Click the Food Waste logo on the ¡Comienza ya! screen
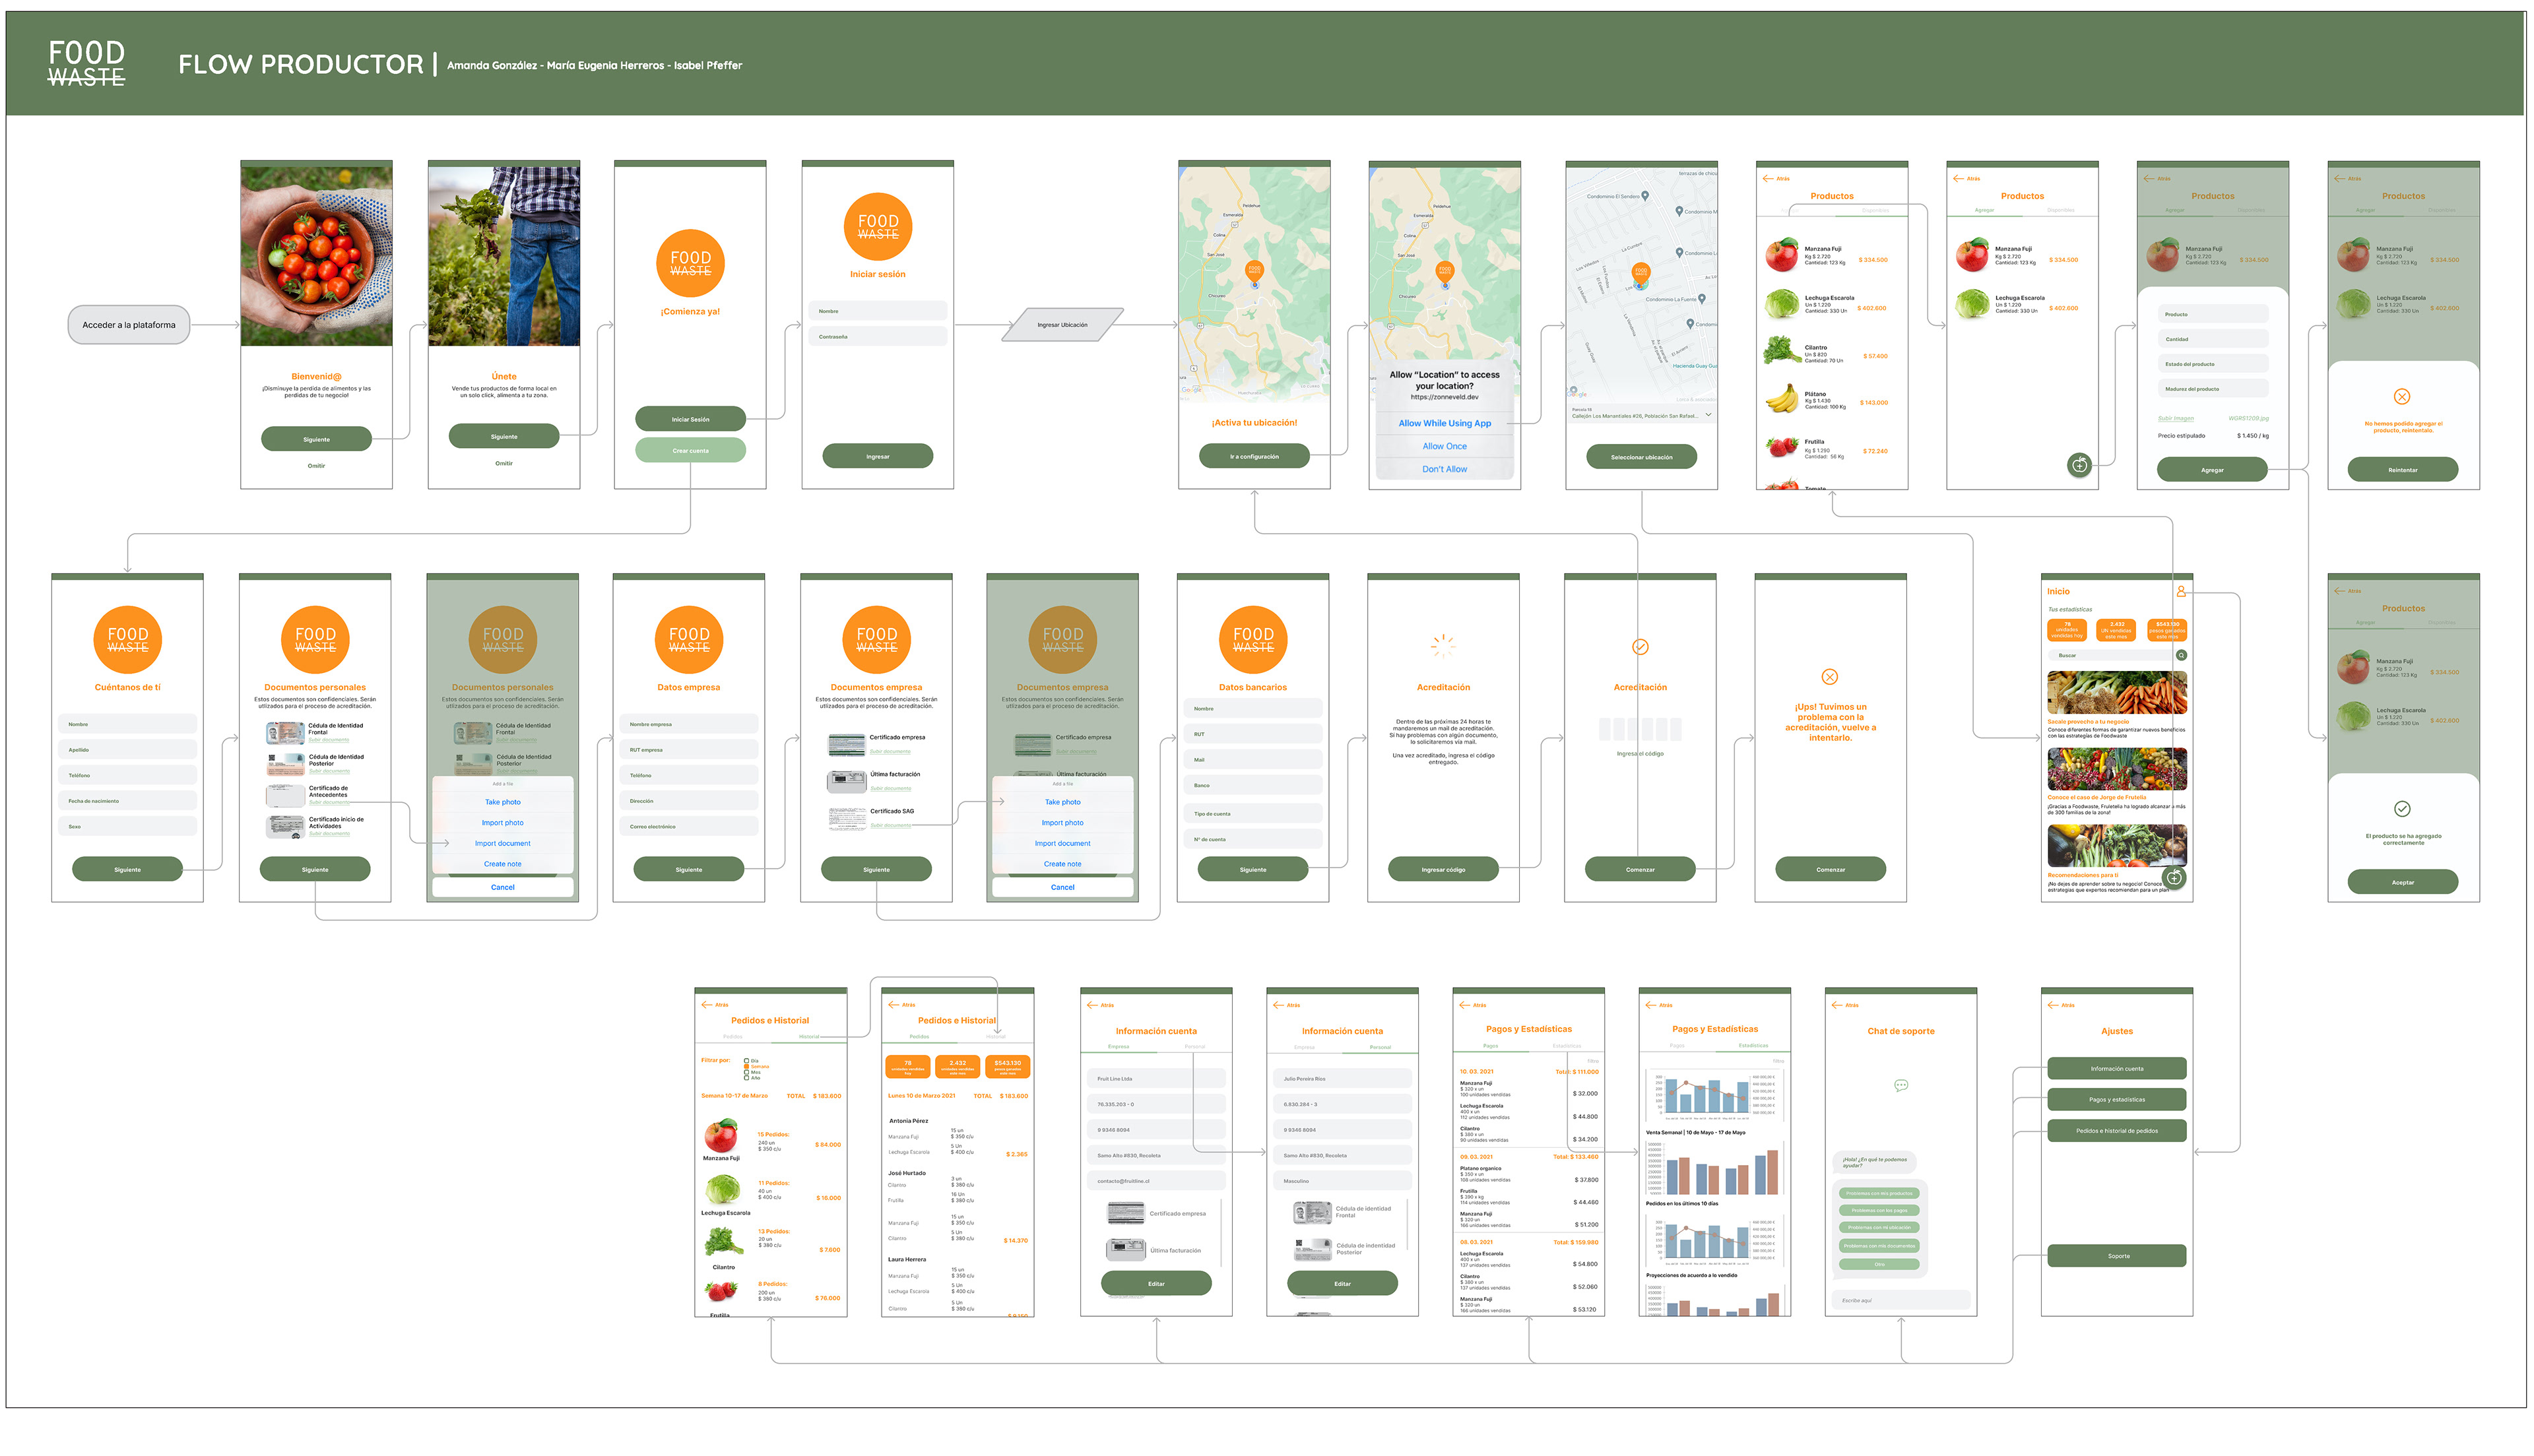The image size is (2534, 1456). click(690, 263)
